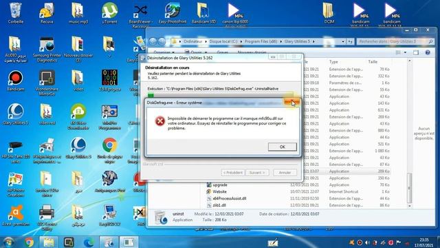Select the binary digits 0110 icon

tap(109, 81)
